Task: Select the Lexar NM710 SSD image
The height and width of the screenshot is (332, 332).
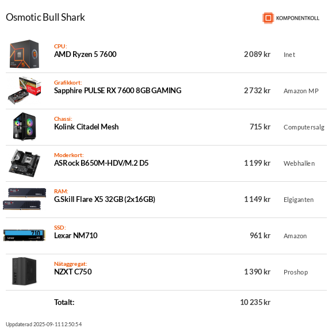Action: [24, 235]
